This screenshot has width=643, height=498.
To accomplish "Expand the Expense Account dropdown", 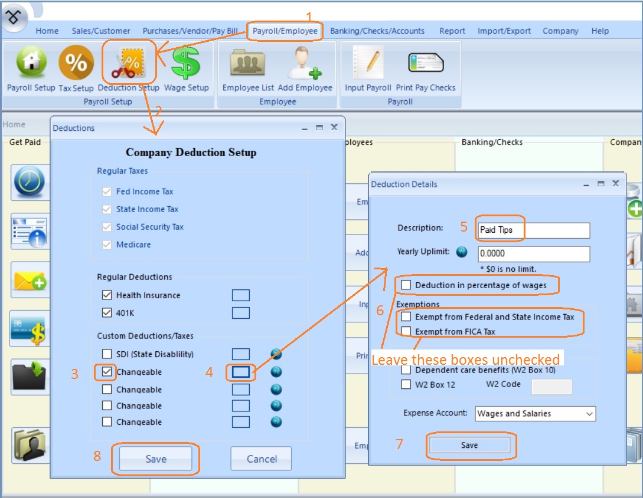I will tap(589, 414).
